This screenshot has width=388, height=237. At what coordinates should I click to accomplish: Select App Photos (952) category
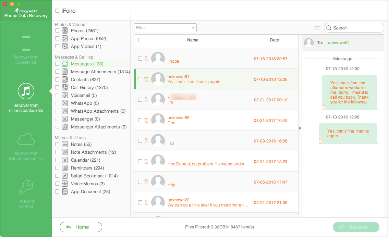pyautogui.click(x=88, y=39)
